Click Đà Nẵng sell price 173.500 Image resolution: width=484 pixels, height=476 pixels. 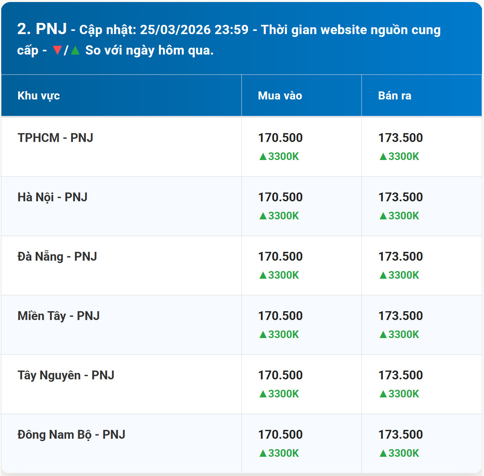point(401,257)
